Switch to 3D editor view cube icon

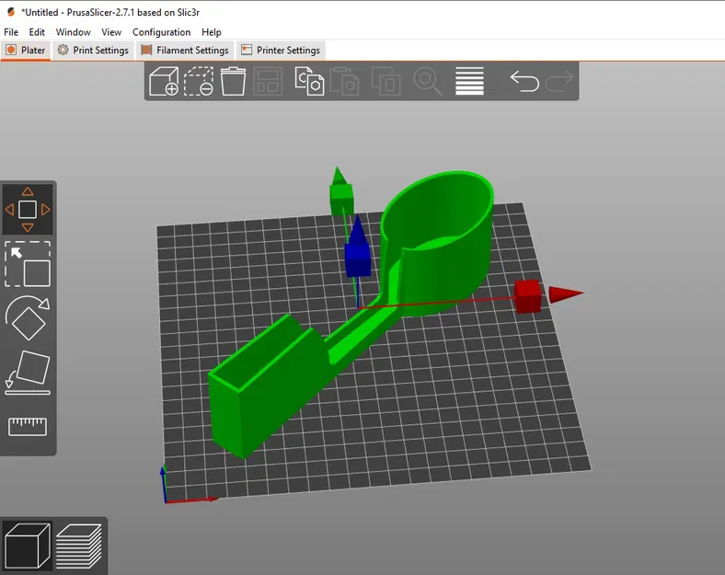[x=28, y=546]
